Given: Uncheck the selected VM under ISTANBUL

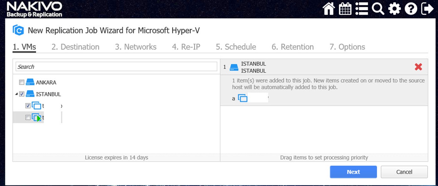Looking at the screenshot, I should click(28, 106).
